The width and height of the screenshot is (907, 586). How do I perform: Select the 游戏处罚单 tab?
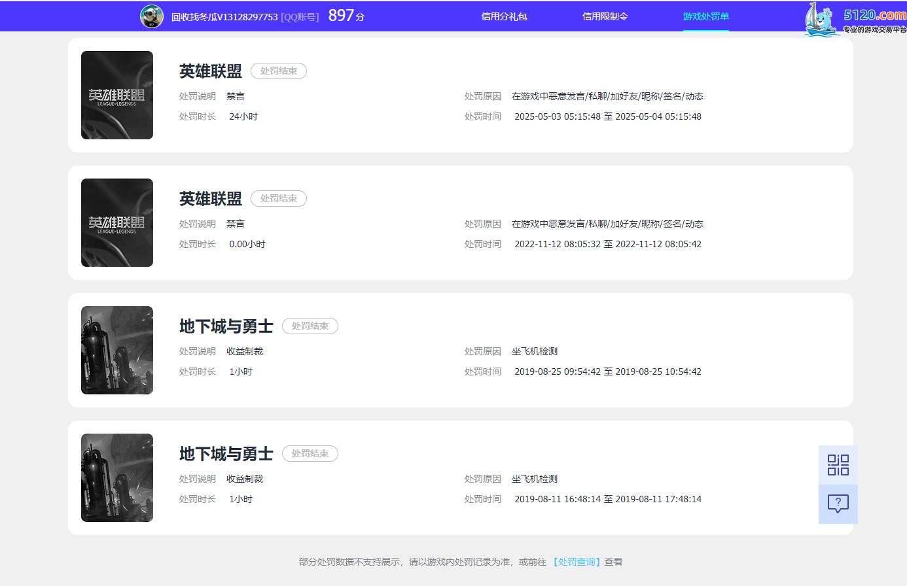tap(705, 16)
